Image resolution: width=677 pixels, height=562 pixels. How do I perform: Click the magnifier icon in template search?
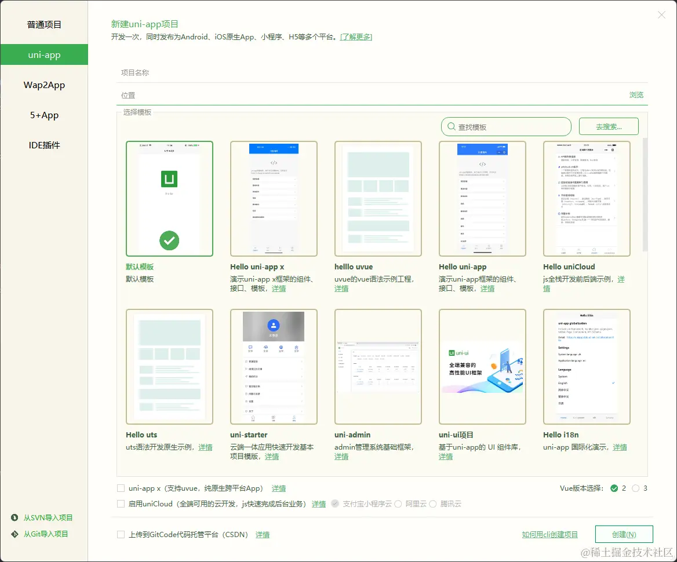451,126
